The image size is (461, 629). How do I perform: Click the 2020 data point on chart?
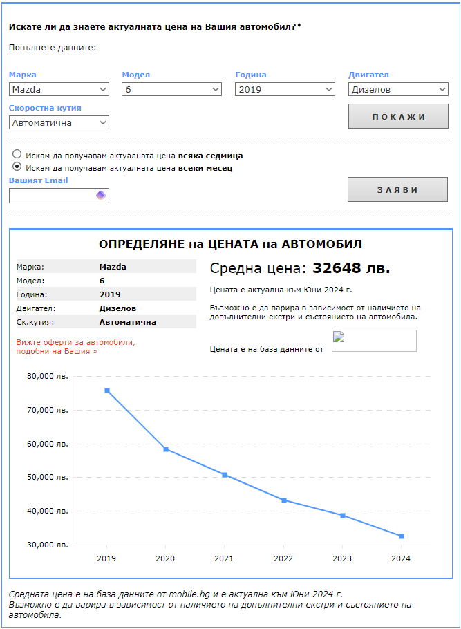[x=166, y=449]
